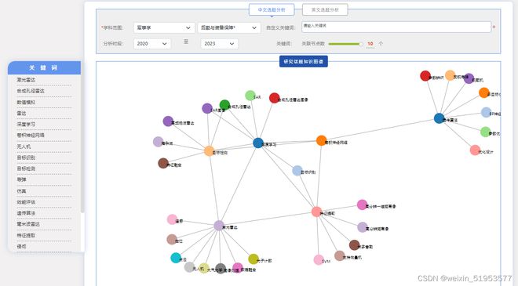The width and height of the screenshot is (518, 286).
Task: Select the red 合成孔径雷达图像 node
Action: pos(274,98)
